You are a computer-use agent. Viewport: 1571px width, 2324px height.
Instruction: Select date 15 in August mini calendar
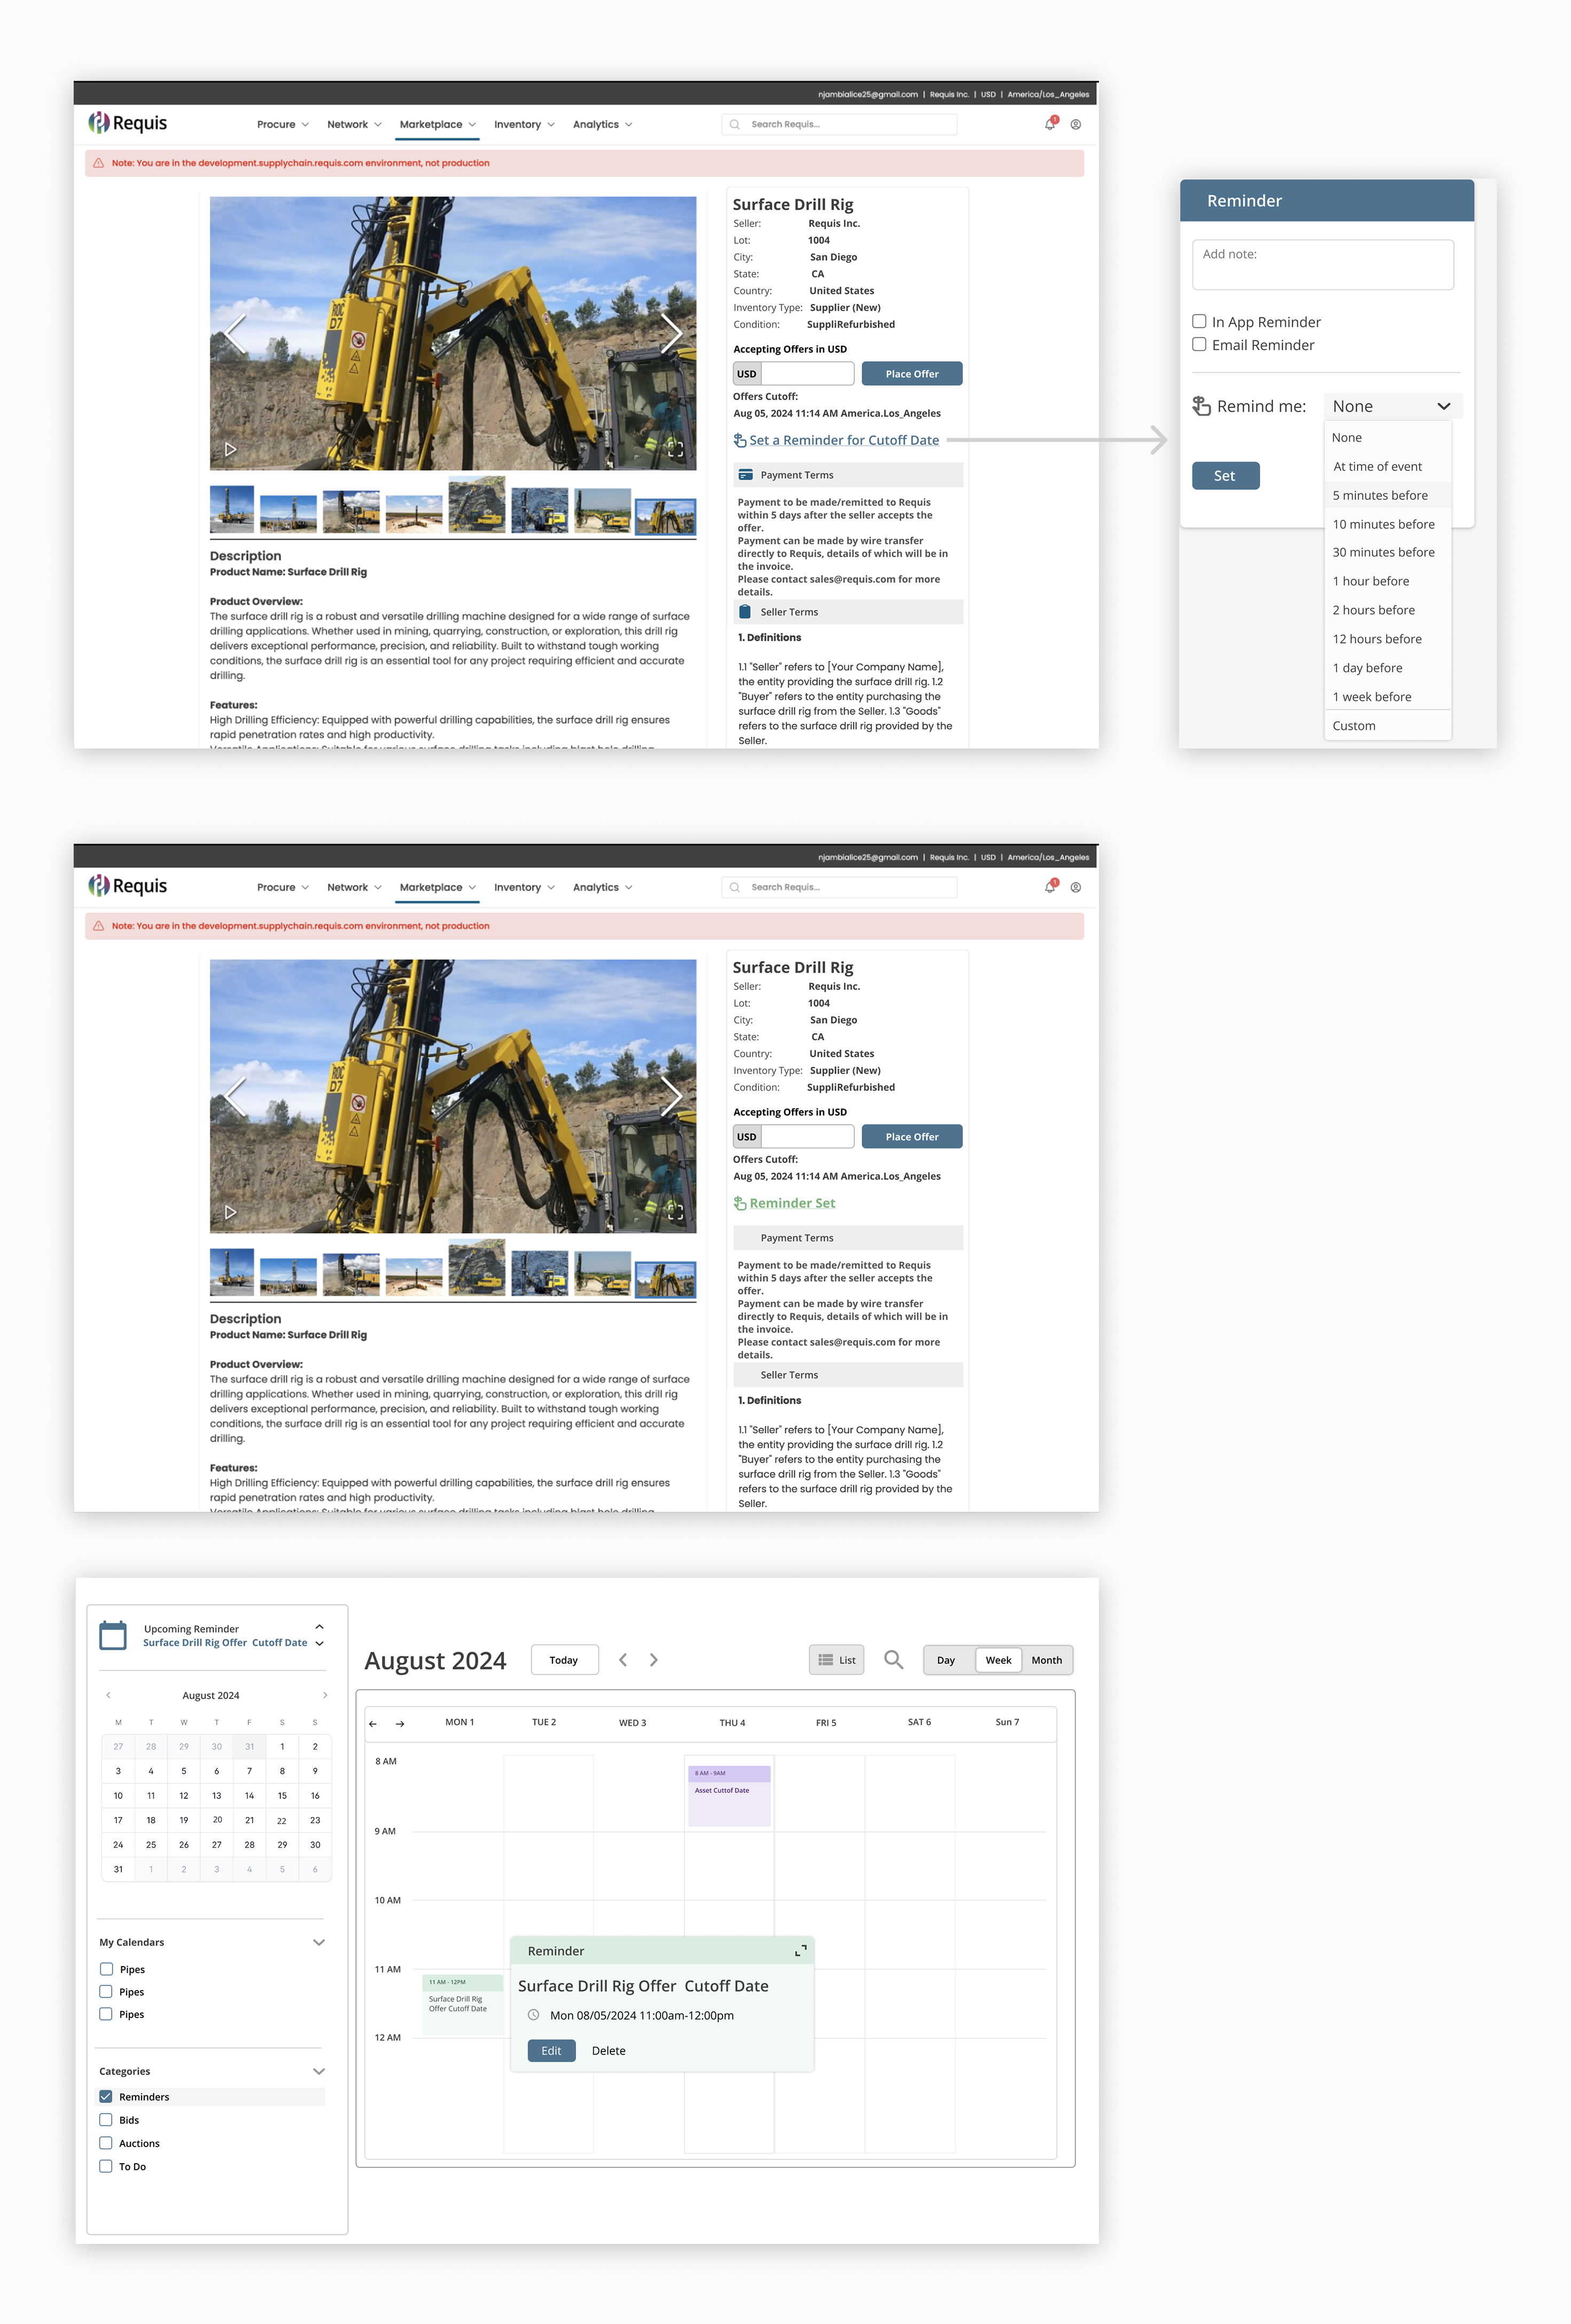pyautogui.click(x=282, y=1795)
